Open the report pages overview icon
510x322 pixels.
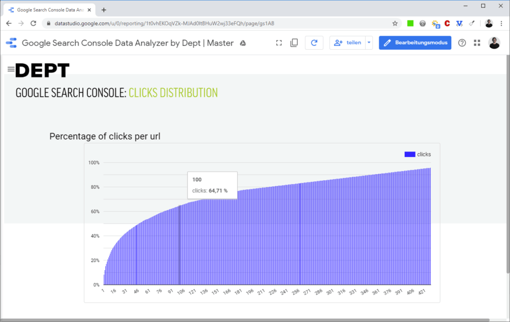tap(294, 42)
